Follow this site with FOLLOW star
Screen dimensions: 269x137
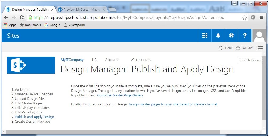(244, 48)
